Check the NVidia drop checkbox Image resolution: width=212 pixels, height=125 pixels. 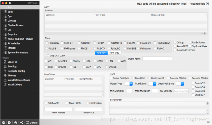pos(71,61)
